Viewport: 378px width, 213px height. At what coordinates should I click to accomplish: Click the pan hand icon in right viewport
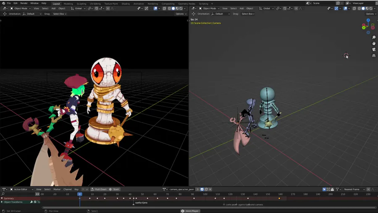click(x=374, y=43)
